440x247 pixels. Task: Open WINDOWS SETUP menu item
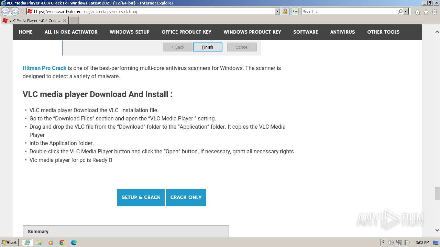click(130, 32)
